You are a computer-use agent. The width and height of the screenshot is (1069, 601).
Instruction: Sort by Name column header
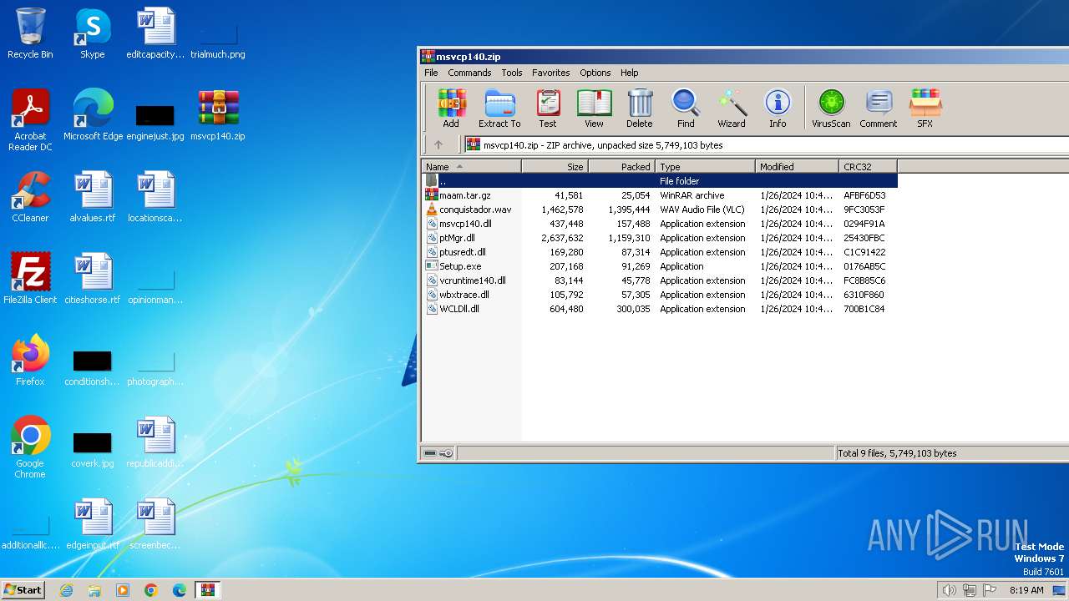[472, 167]
